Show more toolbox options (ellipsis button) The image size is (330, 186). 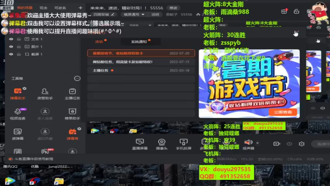pyautogui.click(x=77, y=79)
